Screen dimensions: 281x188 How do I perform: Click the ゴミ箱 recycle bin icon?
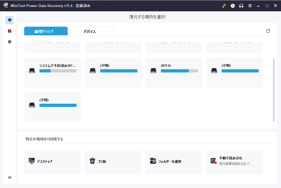tap(92, 161)
